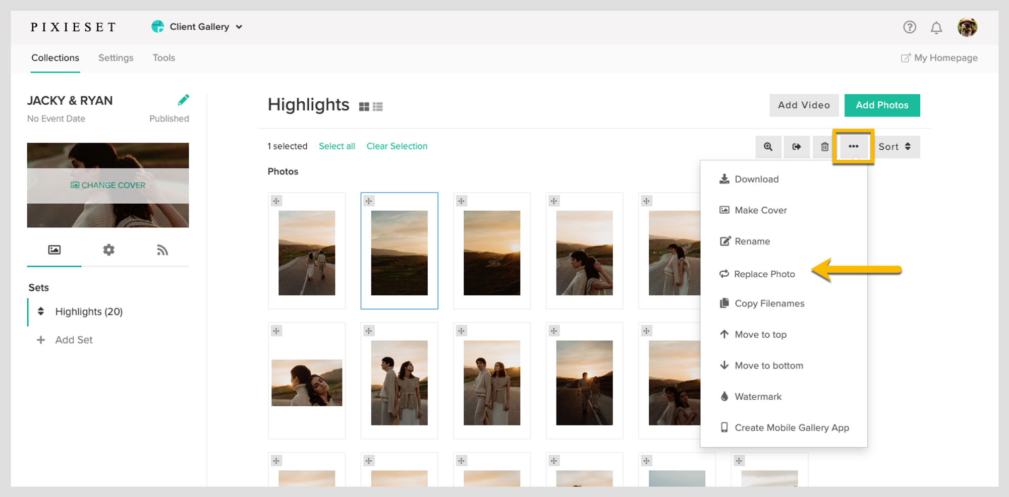Select the sunset-over-hills photo with sun visible

tap(492, 253)
